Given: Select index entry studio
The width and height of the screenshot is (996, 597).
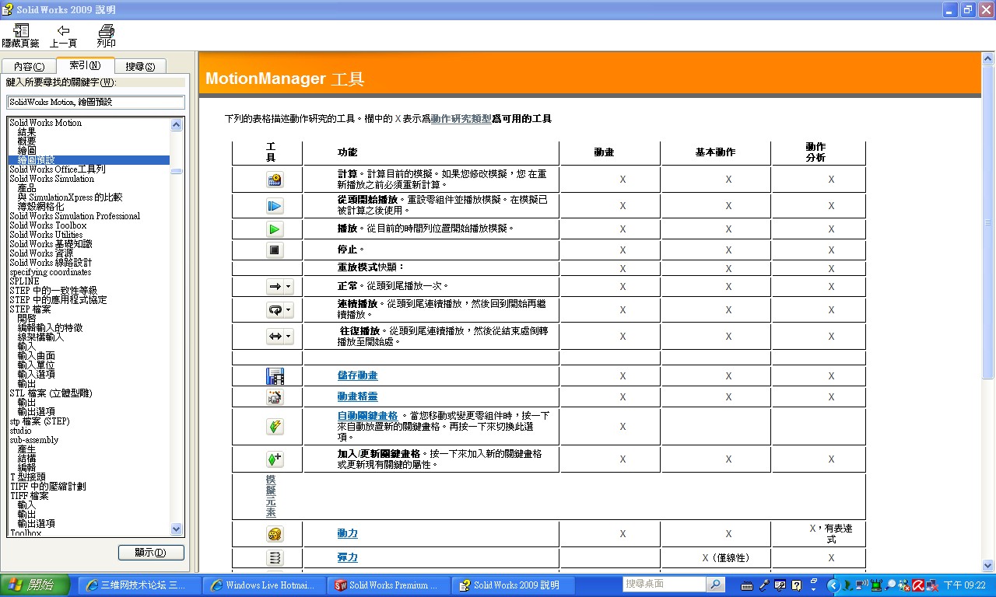Looking at the screenshot, I should [x=21, y=431].
